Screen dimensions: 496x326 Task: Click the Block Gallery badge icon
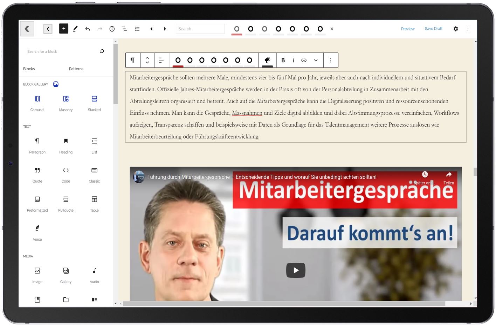coord(56,84)
